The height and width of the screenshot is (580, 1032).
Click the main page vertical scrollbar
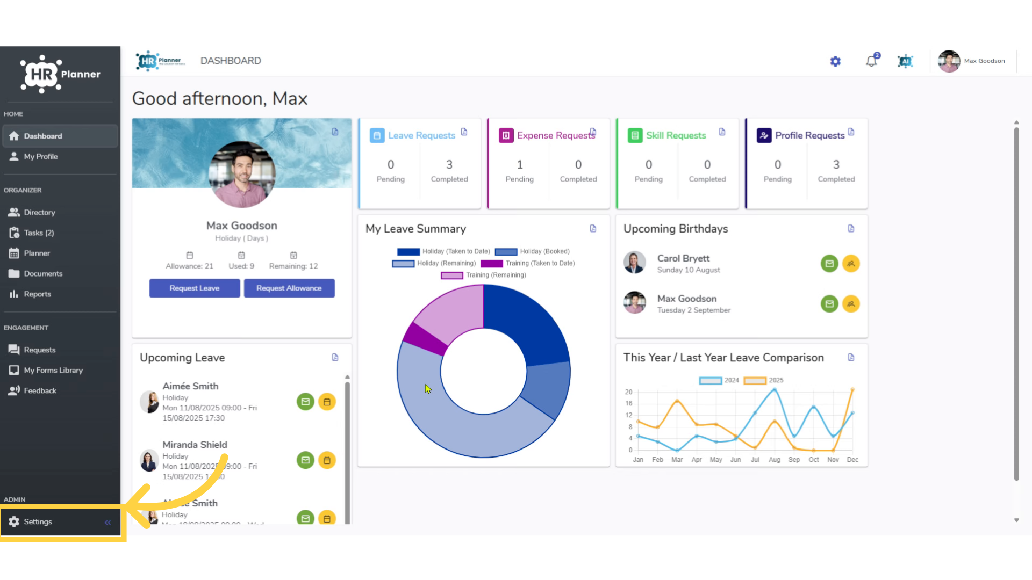pyautogui.click(x=1016, y=303)
